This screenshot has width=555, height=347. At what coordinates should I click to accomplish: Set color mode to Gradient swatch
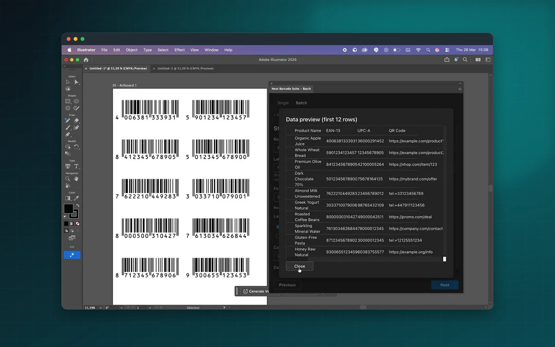pos(72,224)
